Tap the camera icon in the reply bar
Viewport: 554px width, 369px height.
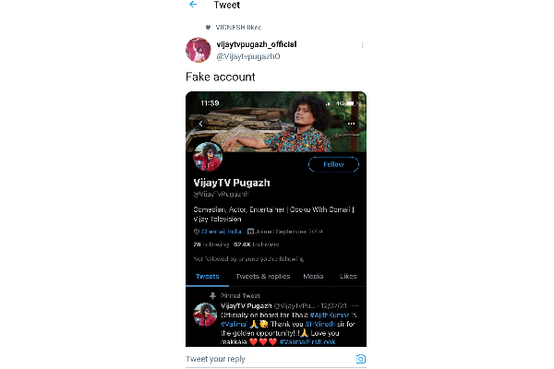tap(362, 359)
